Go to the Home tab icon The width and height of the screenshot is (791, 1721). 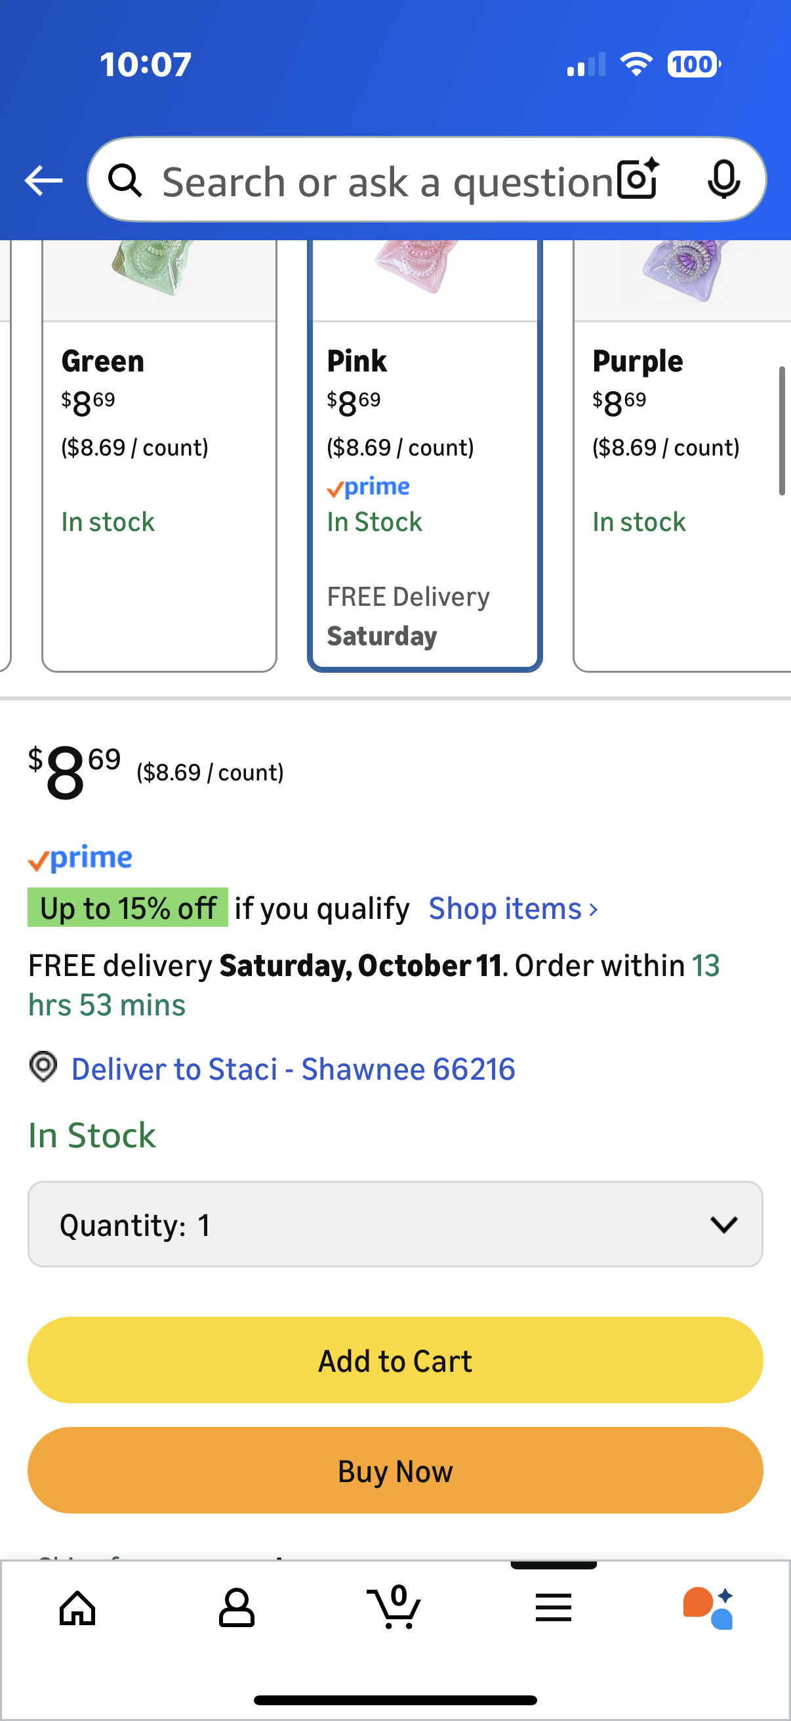pos(78,1607)
